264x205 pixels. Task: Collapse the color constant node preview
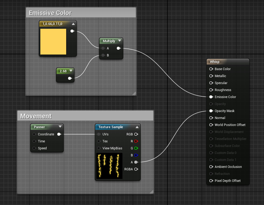pyautogui.click(x=73, y=24)
